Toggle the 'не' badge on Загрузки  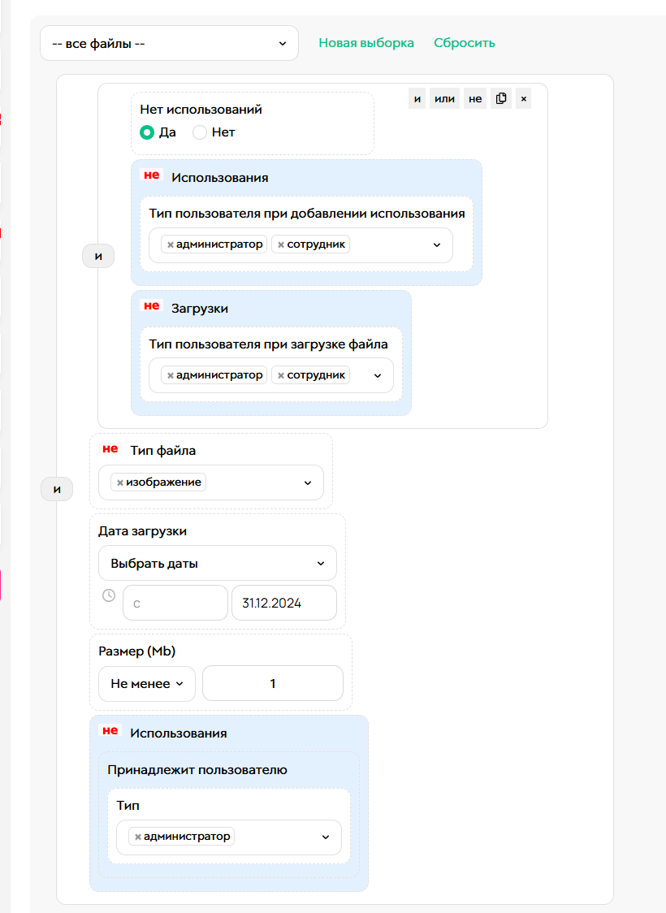[151, 306]
